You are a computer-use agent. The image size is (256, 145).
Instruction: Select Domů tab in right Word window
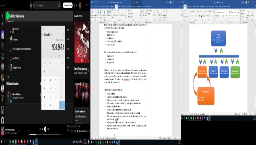185,6
